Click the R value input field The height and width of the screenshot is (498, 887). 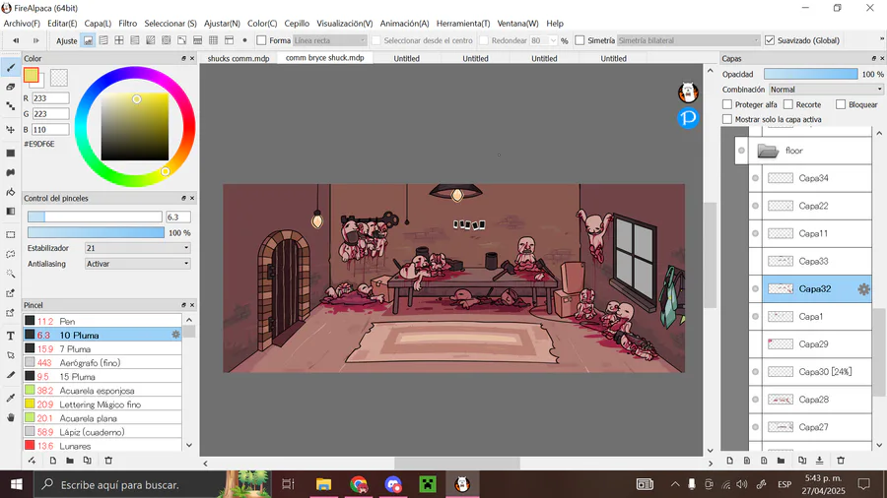click(x=50, y=98)
